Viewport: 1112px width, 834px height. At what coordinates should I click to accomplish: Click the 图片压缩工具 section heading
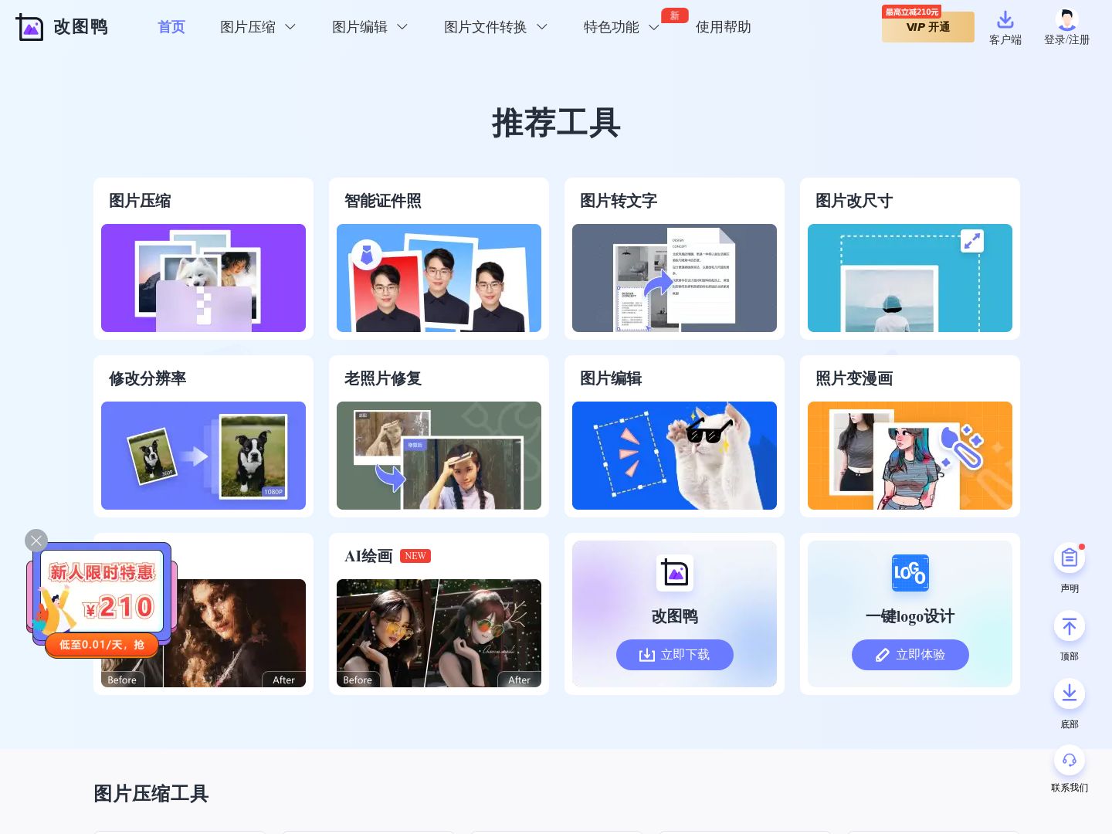(151, 794)
